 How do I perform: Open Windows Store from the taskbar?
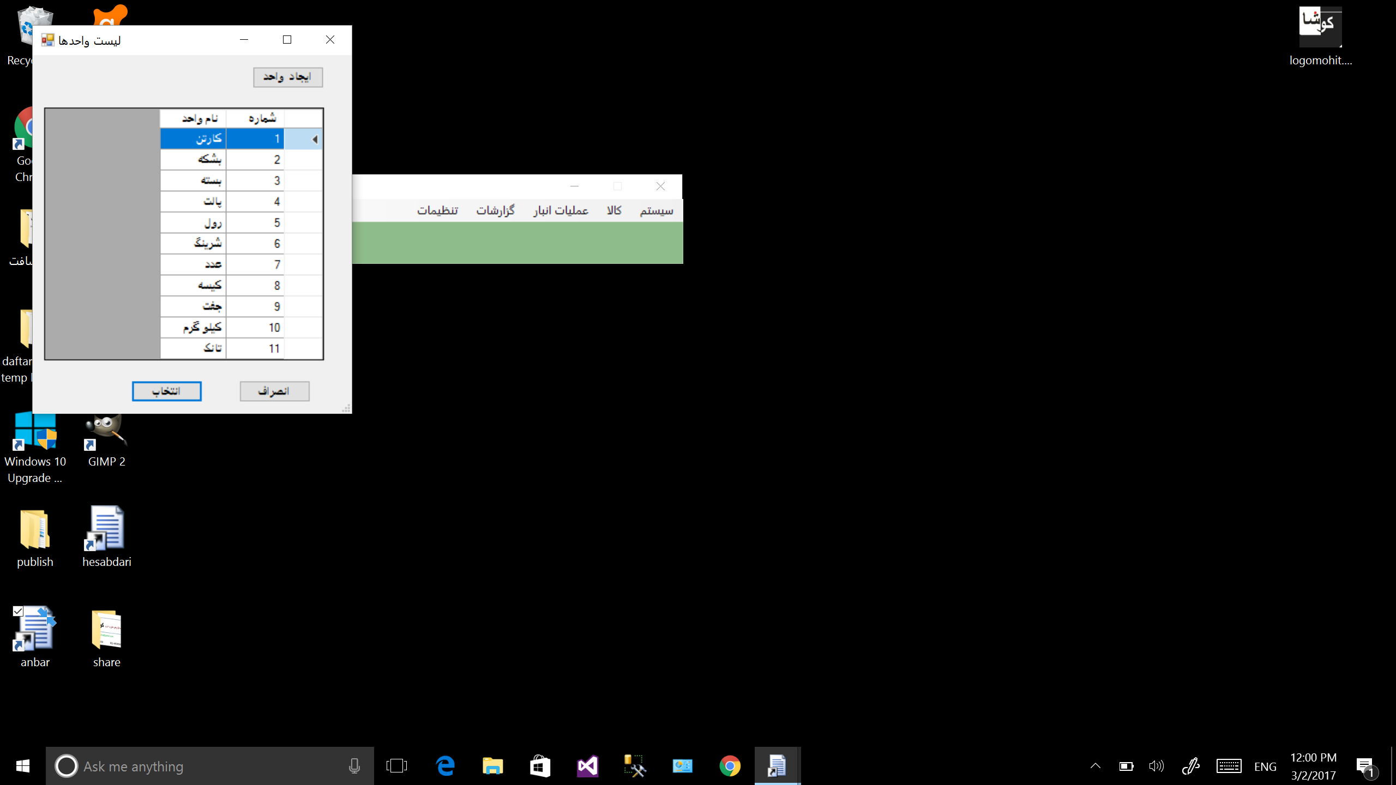[540, 766]
